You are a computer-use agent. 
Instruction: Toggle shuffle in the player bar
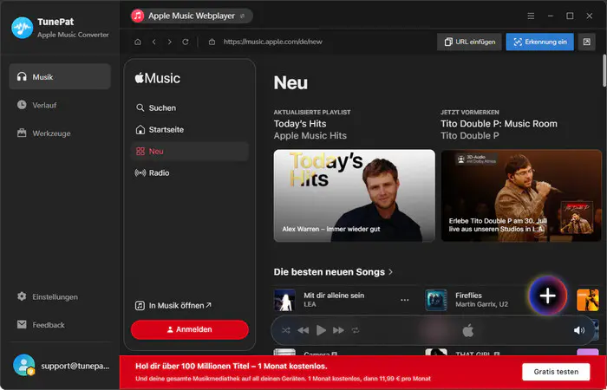(x=285, y=330)
